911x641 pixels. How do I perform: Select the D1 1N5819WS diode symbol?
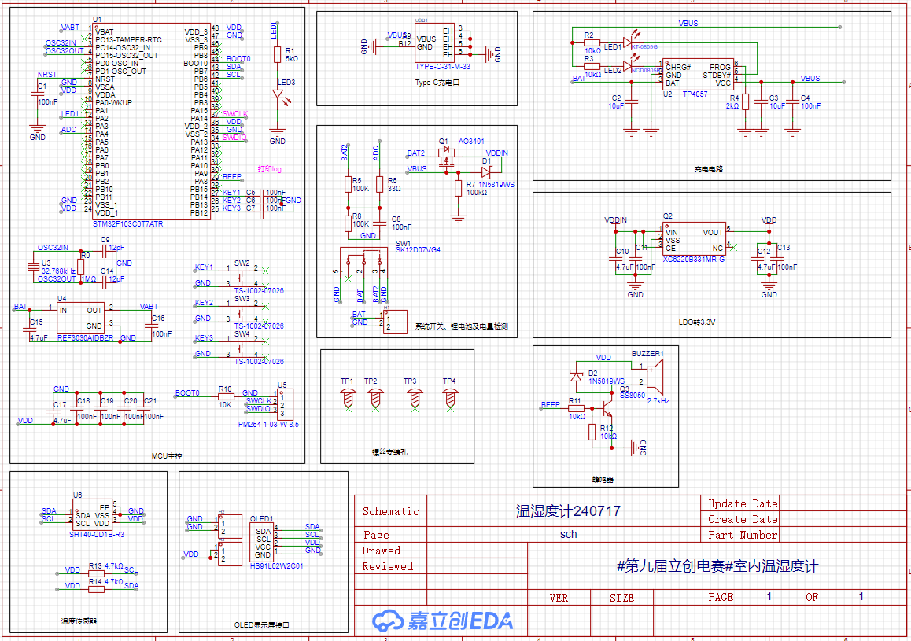click(485, 172)
